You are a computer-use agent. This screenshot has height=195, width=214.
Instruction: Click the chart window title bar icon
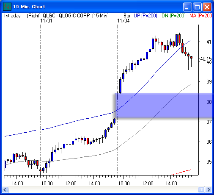tap(7, 6)
